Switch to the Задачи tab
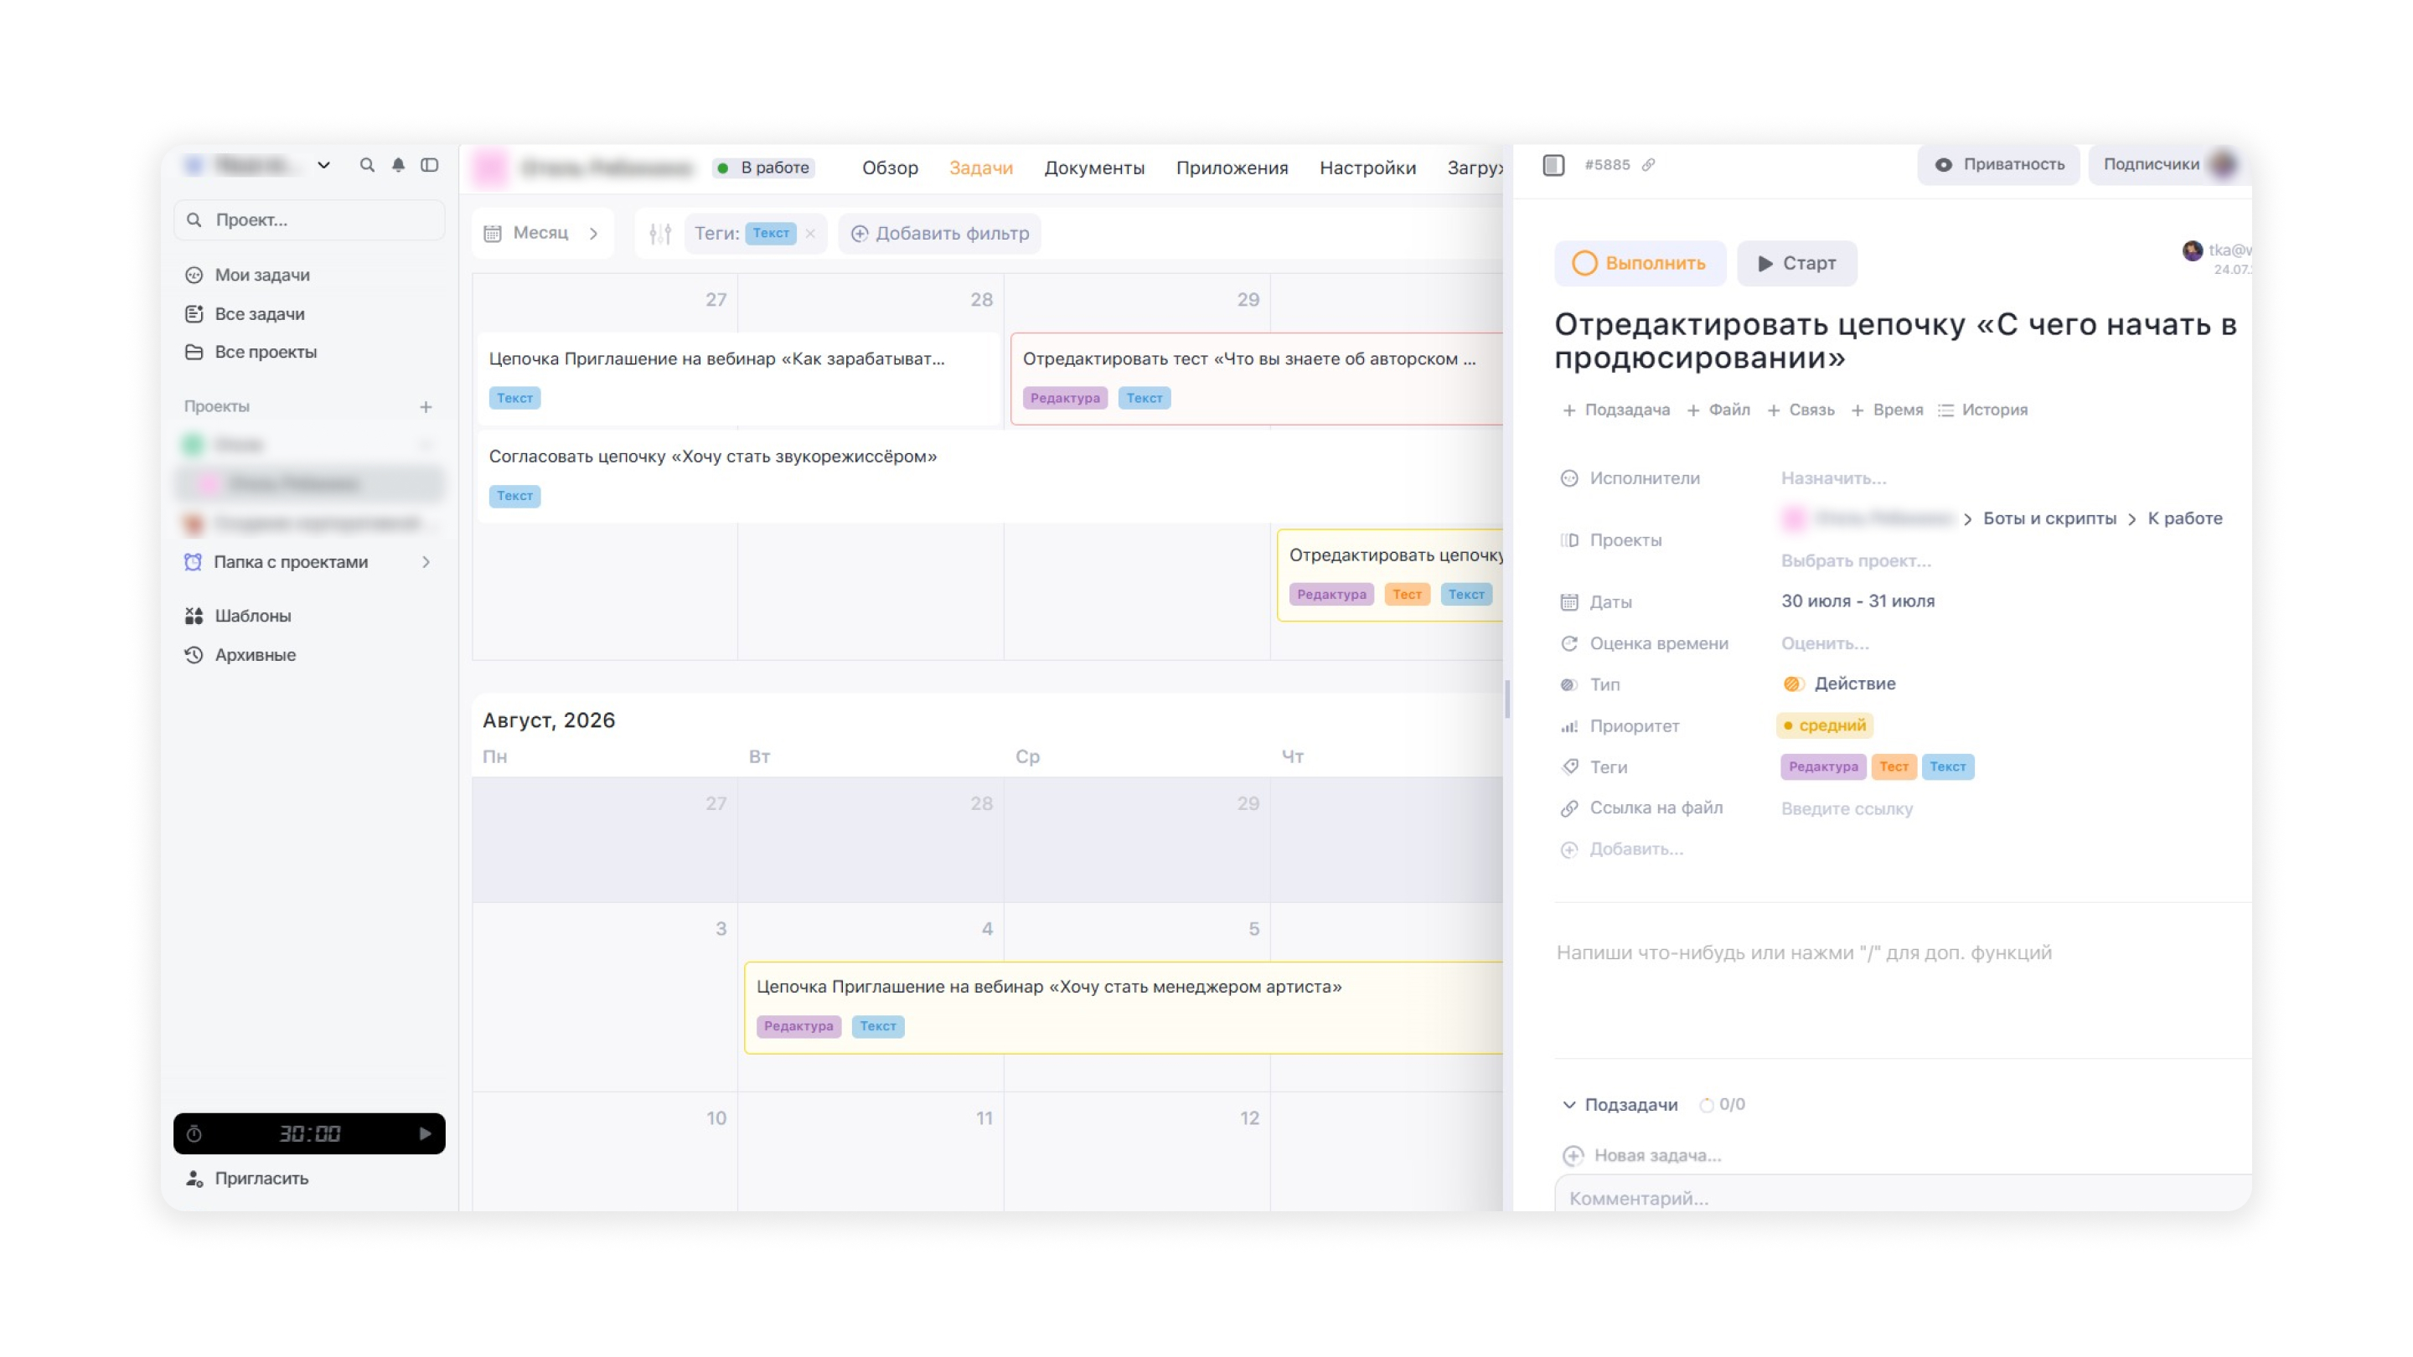 [x=981, y=168]
